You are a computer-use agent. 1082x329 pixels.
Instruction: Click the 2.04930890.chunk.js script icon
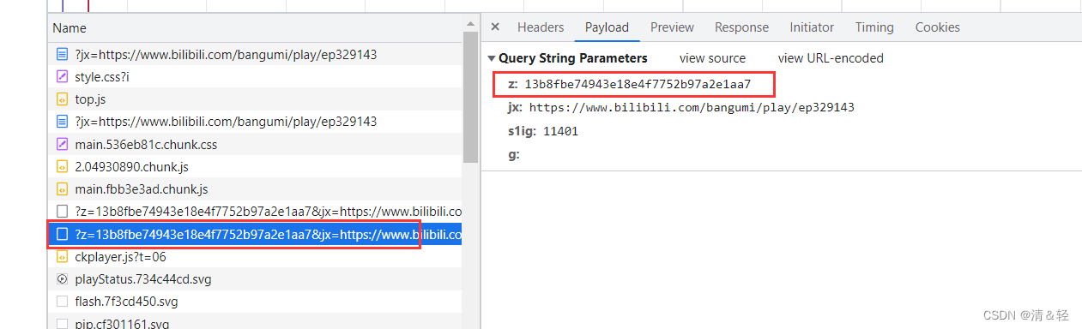[x=62, y=166]
